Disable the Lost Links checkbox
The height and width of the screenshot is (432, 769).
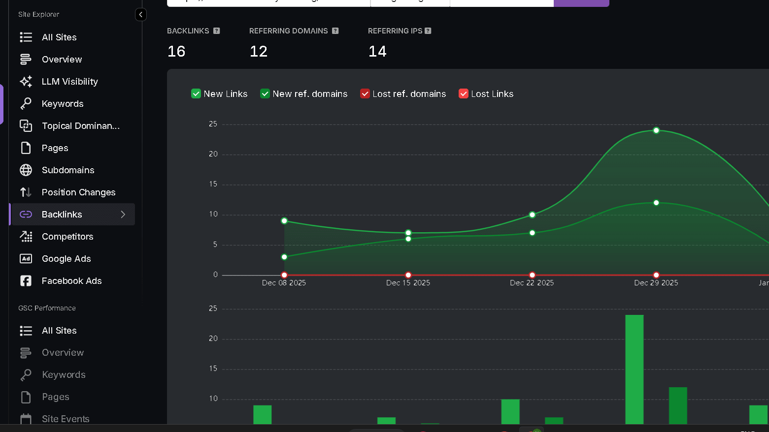tap(463, 93)
